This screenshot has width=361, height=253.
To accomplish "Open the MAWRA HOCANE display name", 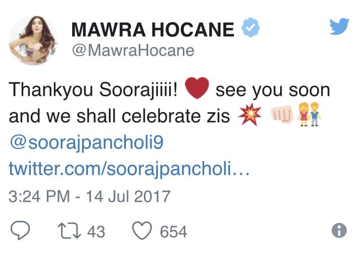I will [153, 29].
